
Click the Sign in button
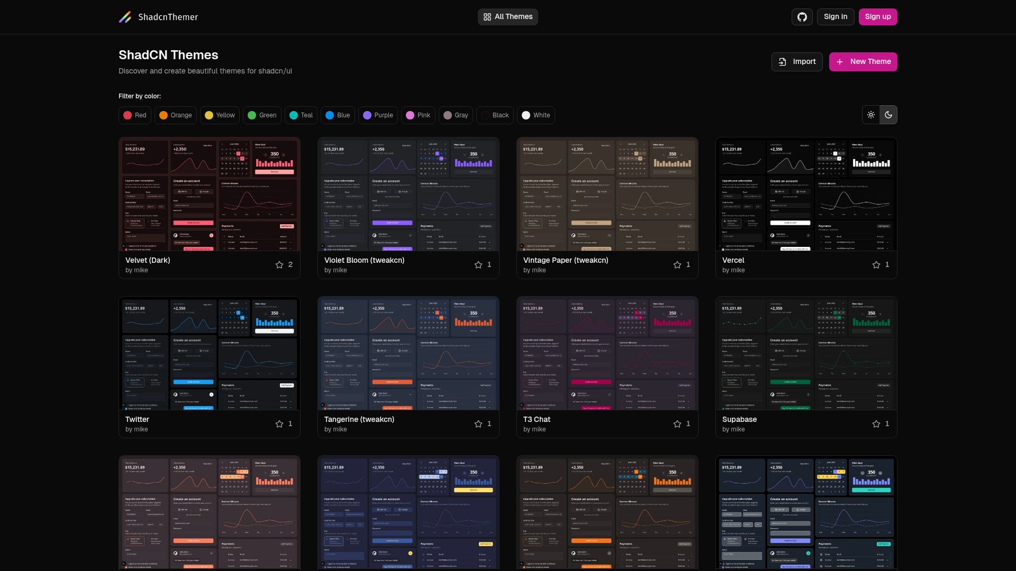(x=836, y=17)
